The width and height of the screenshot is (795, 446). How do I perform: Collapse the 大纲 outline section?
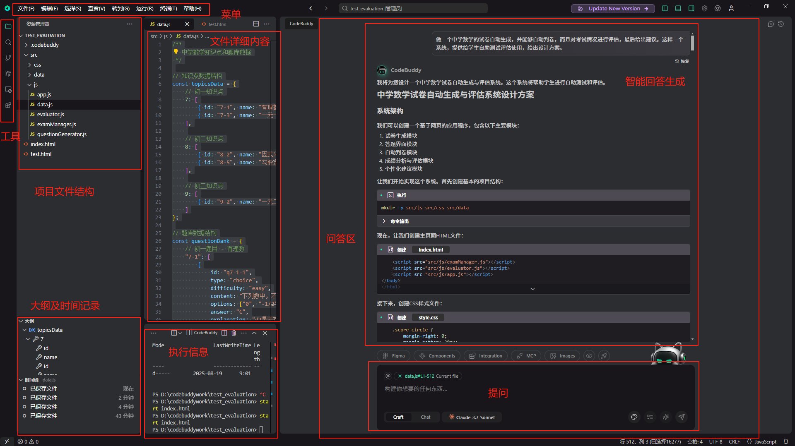[79, 321]
